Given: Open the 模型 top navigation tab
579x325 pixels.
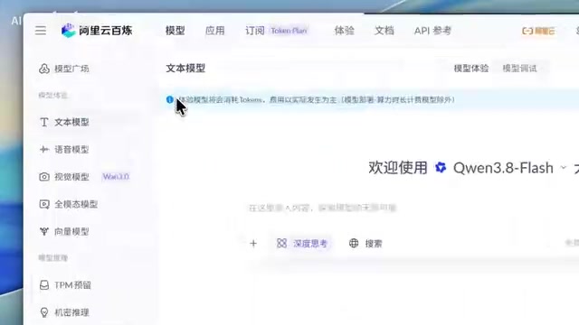Looking at the screenshot, I should [x=175, y=31].
